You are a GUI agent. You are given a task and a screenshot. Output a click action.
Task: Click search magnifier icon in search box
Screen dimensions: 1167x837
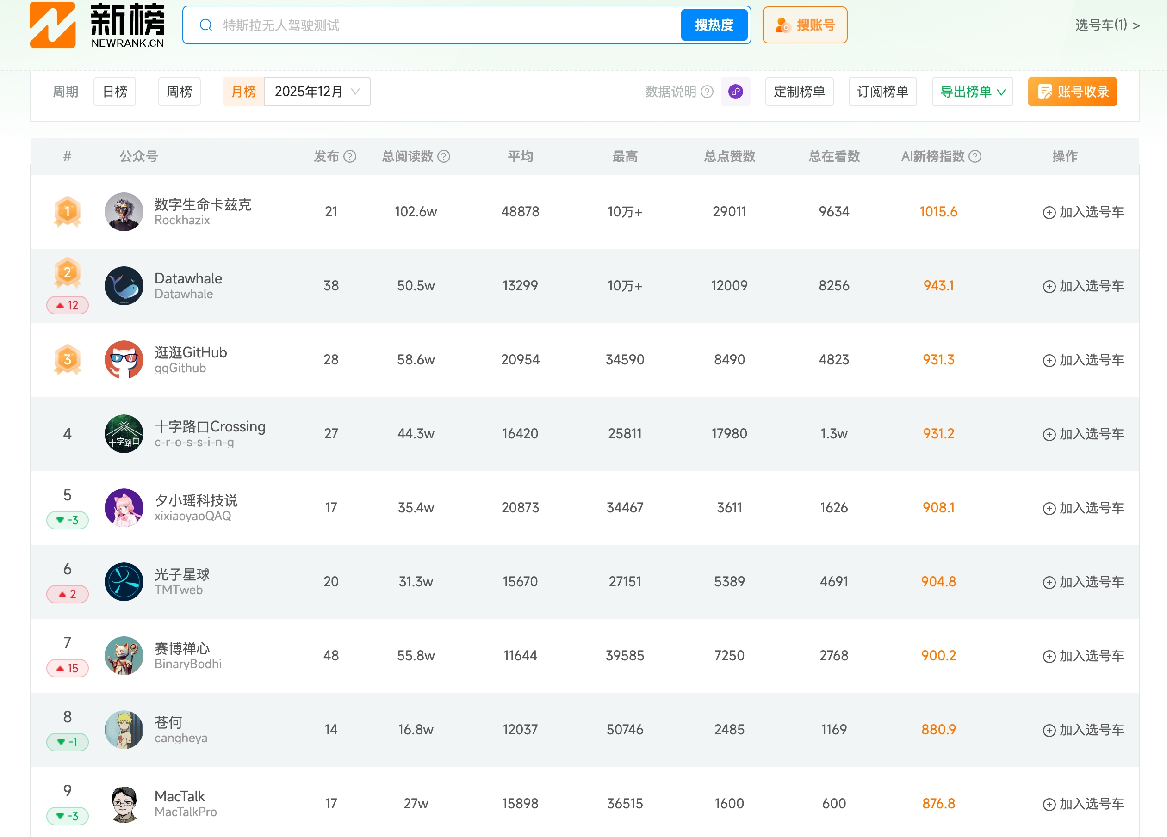(206, 25)
